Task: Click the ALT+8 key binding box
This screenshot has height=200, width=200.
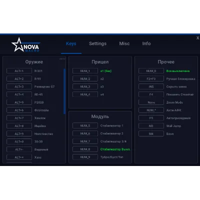Action: click(x=19, y=125)
